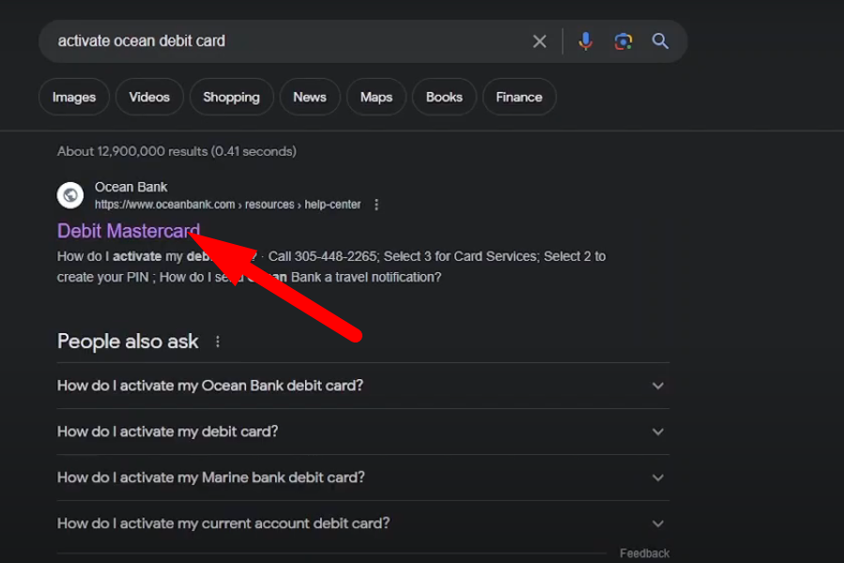Switch to the Images tab
The image size is (844, 563).
(74, 97)
